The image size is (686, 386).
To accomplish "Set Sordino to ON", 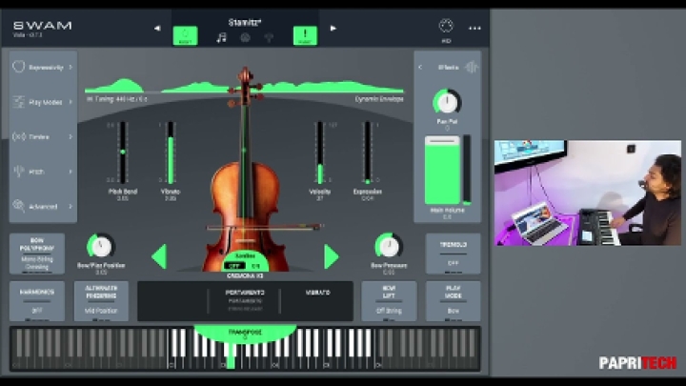I will 256,266.
